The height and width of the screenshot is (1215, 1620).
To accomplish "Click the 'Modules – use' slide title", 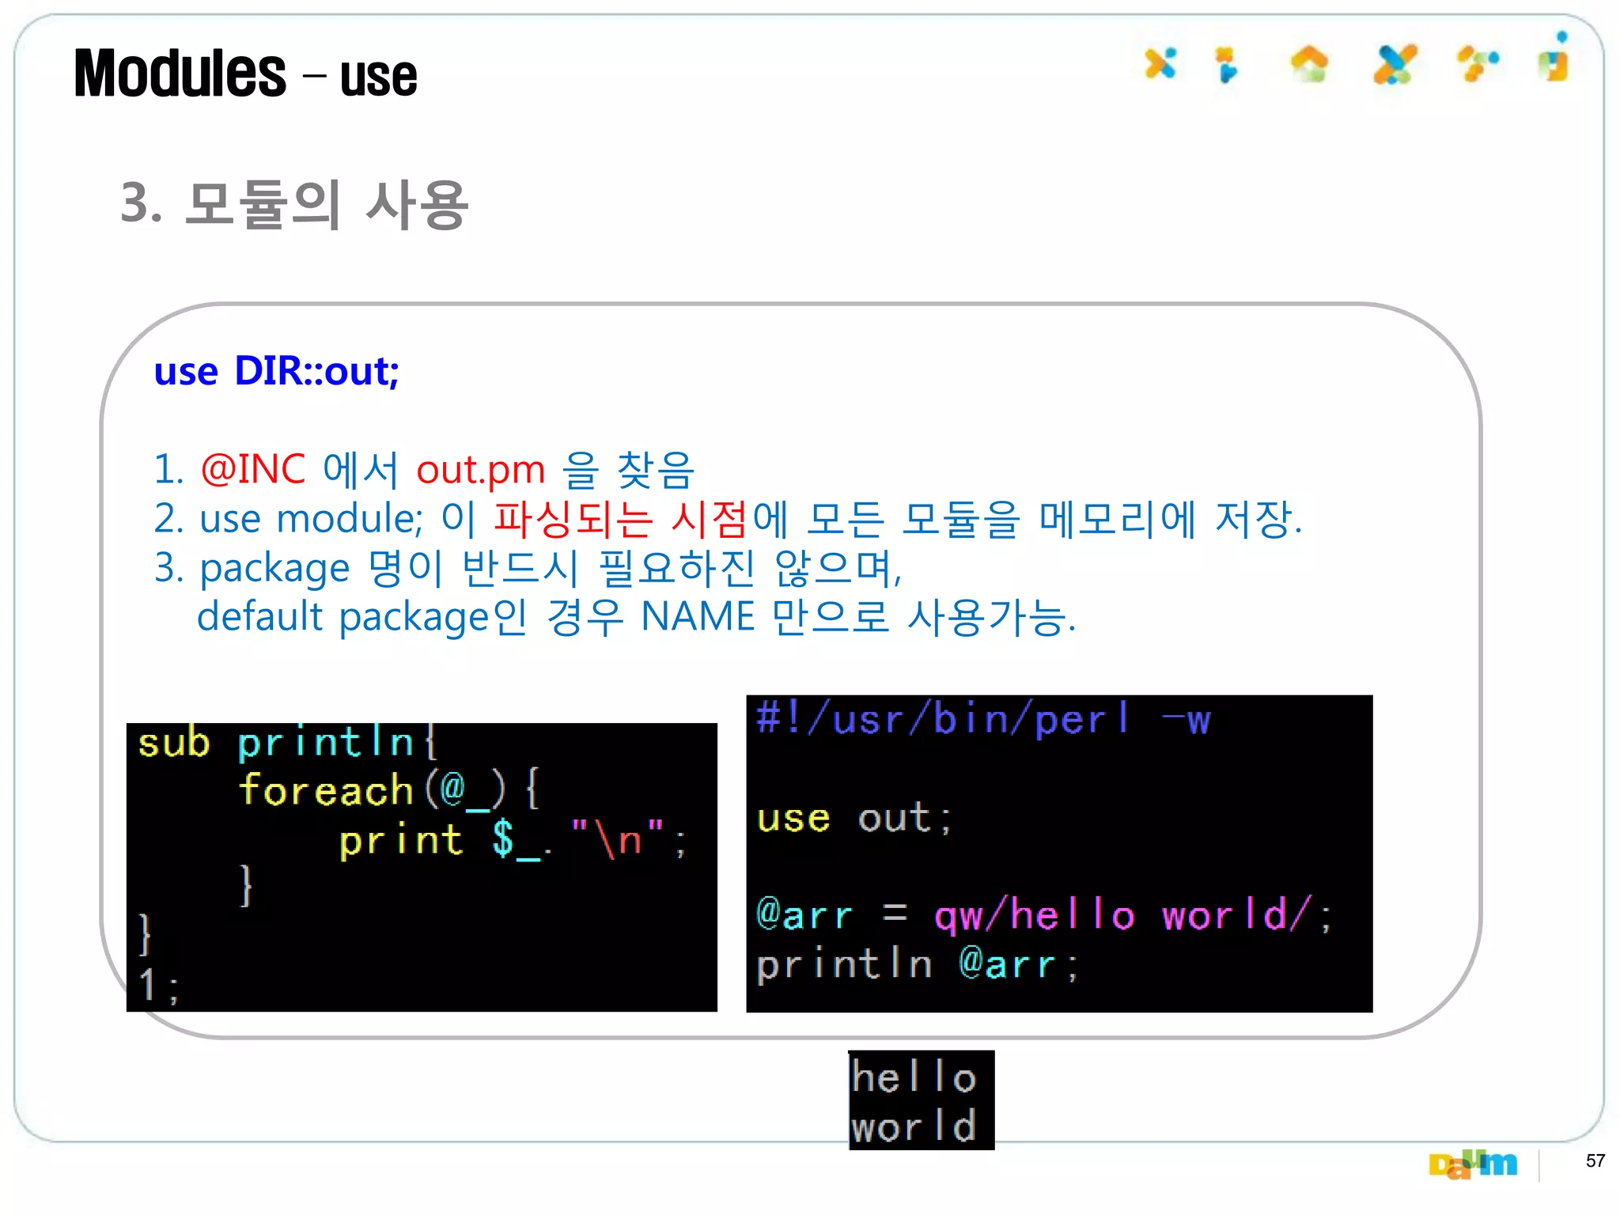I will pyautogui.click(x=245, y=74).
